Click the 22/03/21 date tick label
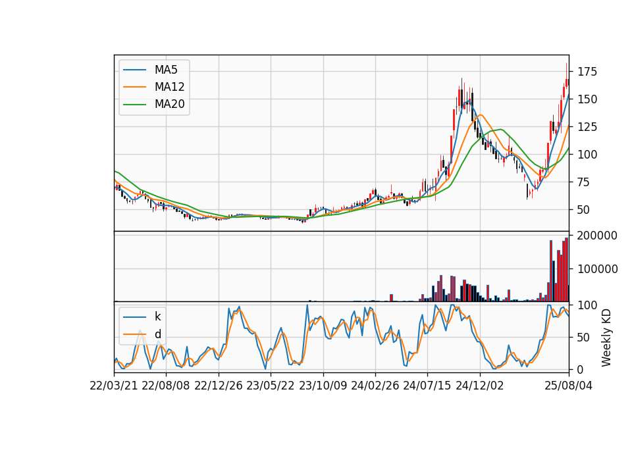Screen dimensions: 632x454 114,386
